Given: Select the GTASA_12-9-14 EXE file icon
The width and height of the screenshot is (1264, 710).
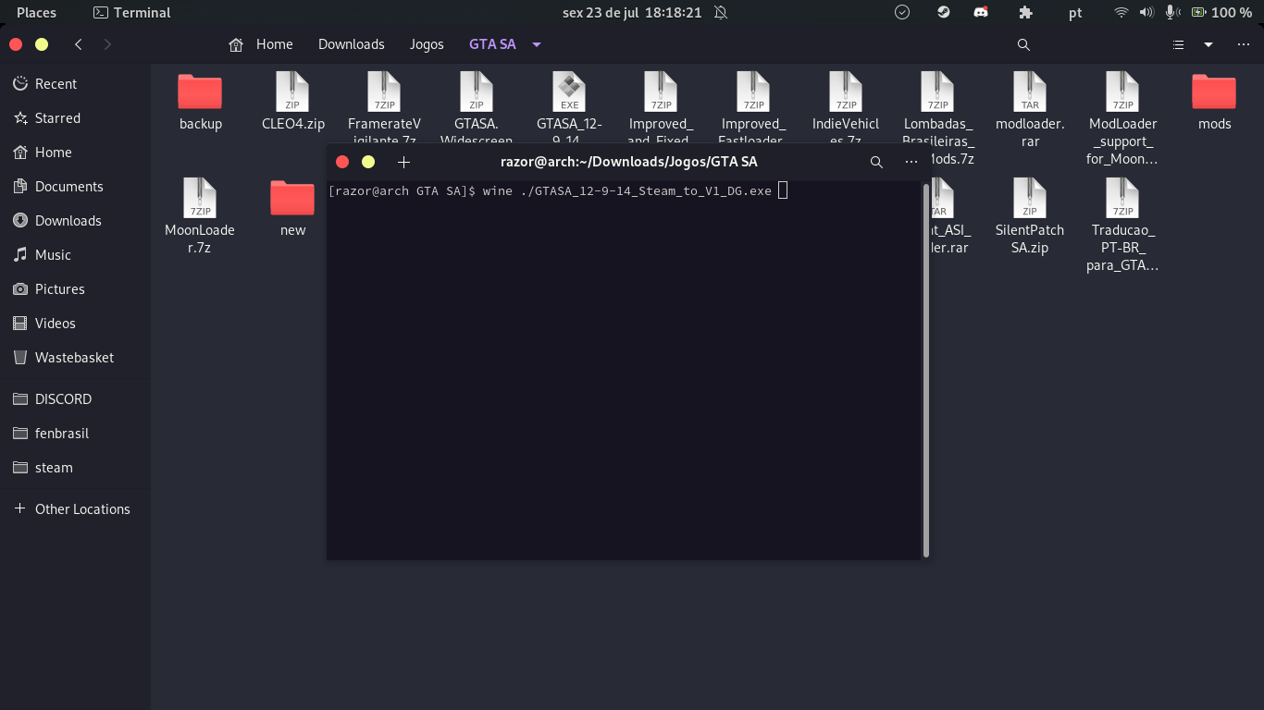Looking at the screenshot, I should coord(569,92).
